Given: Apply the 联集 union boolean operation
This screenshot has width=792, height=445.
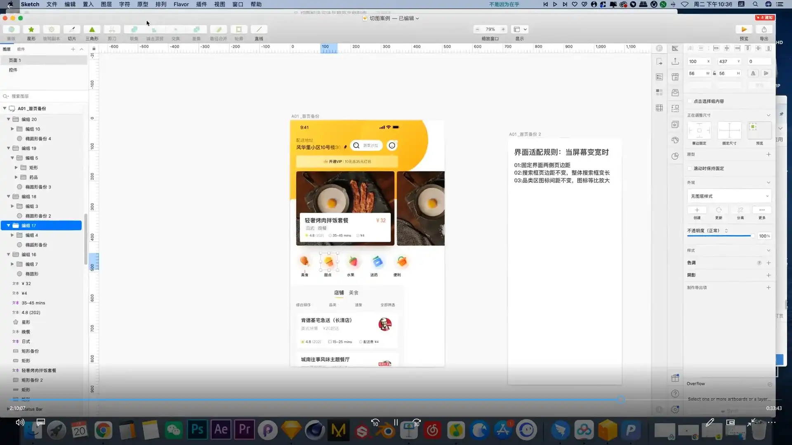Looking at the screenshot, I should 134,29.
